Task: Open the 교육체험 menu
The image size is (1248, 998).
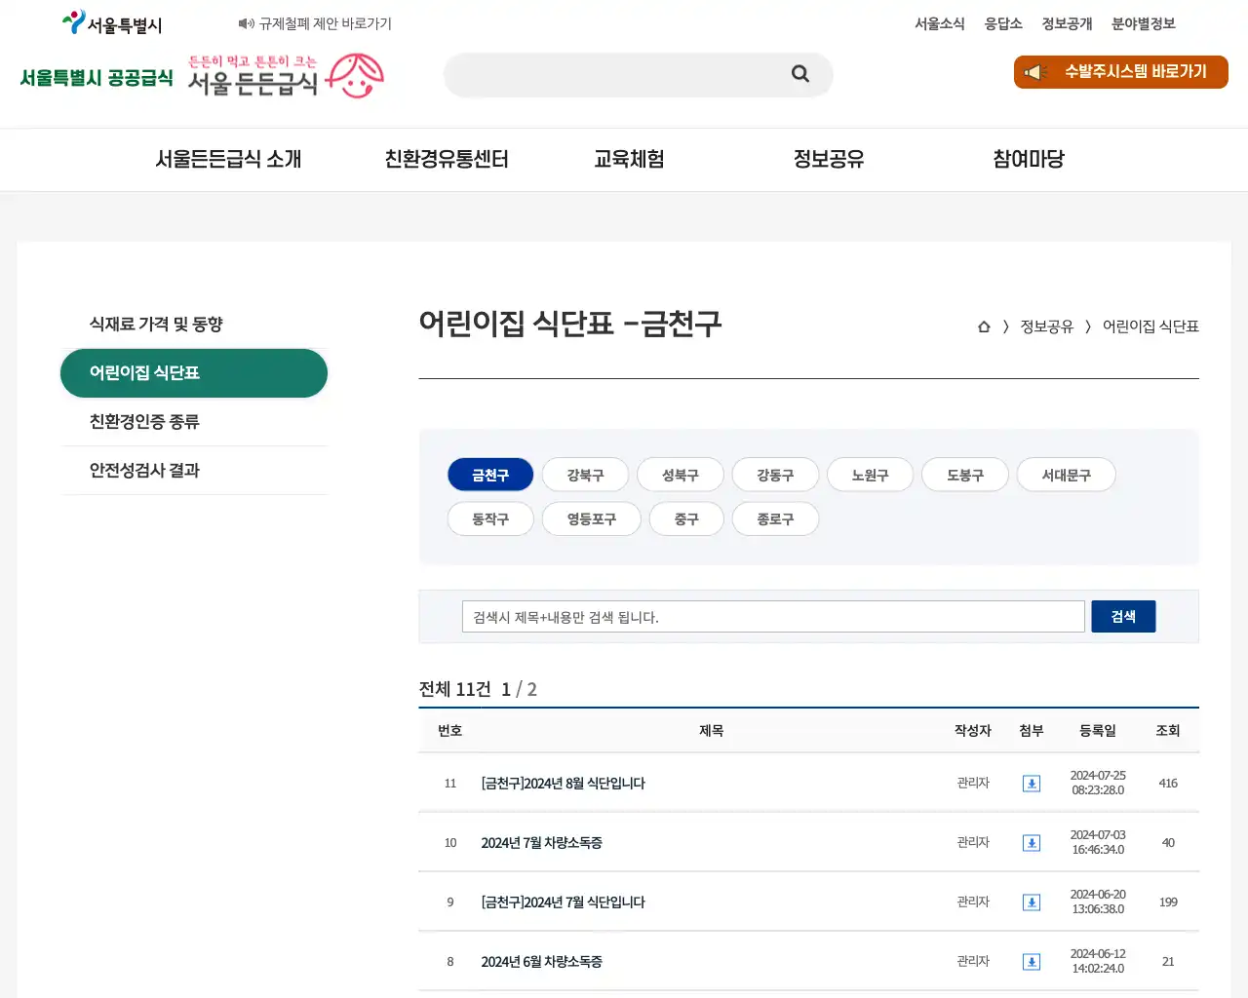Action: tap(629, 159)
